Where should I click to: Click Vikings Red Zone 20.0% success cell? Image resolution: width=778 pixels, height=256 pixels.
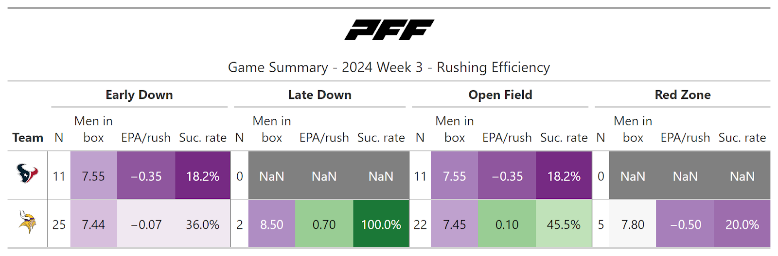pos(742,224)
